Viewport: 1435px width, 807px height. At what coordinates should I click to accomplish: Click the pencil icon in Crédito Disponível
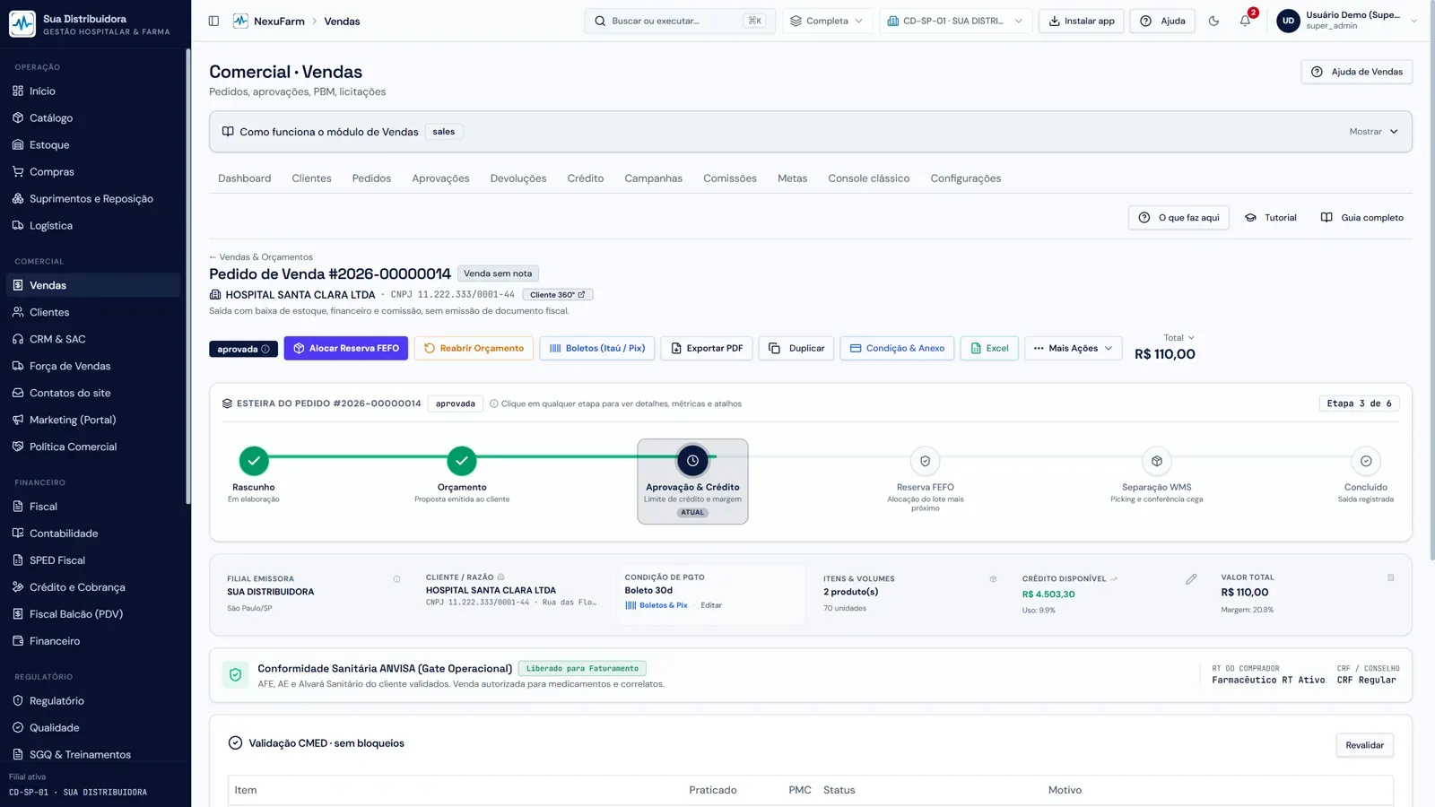point(1191,579)
